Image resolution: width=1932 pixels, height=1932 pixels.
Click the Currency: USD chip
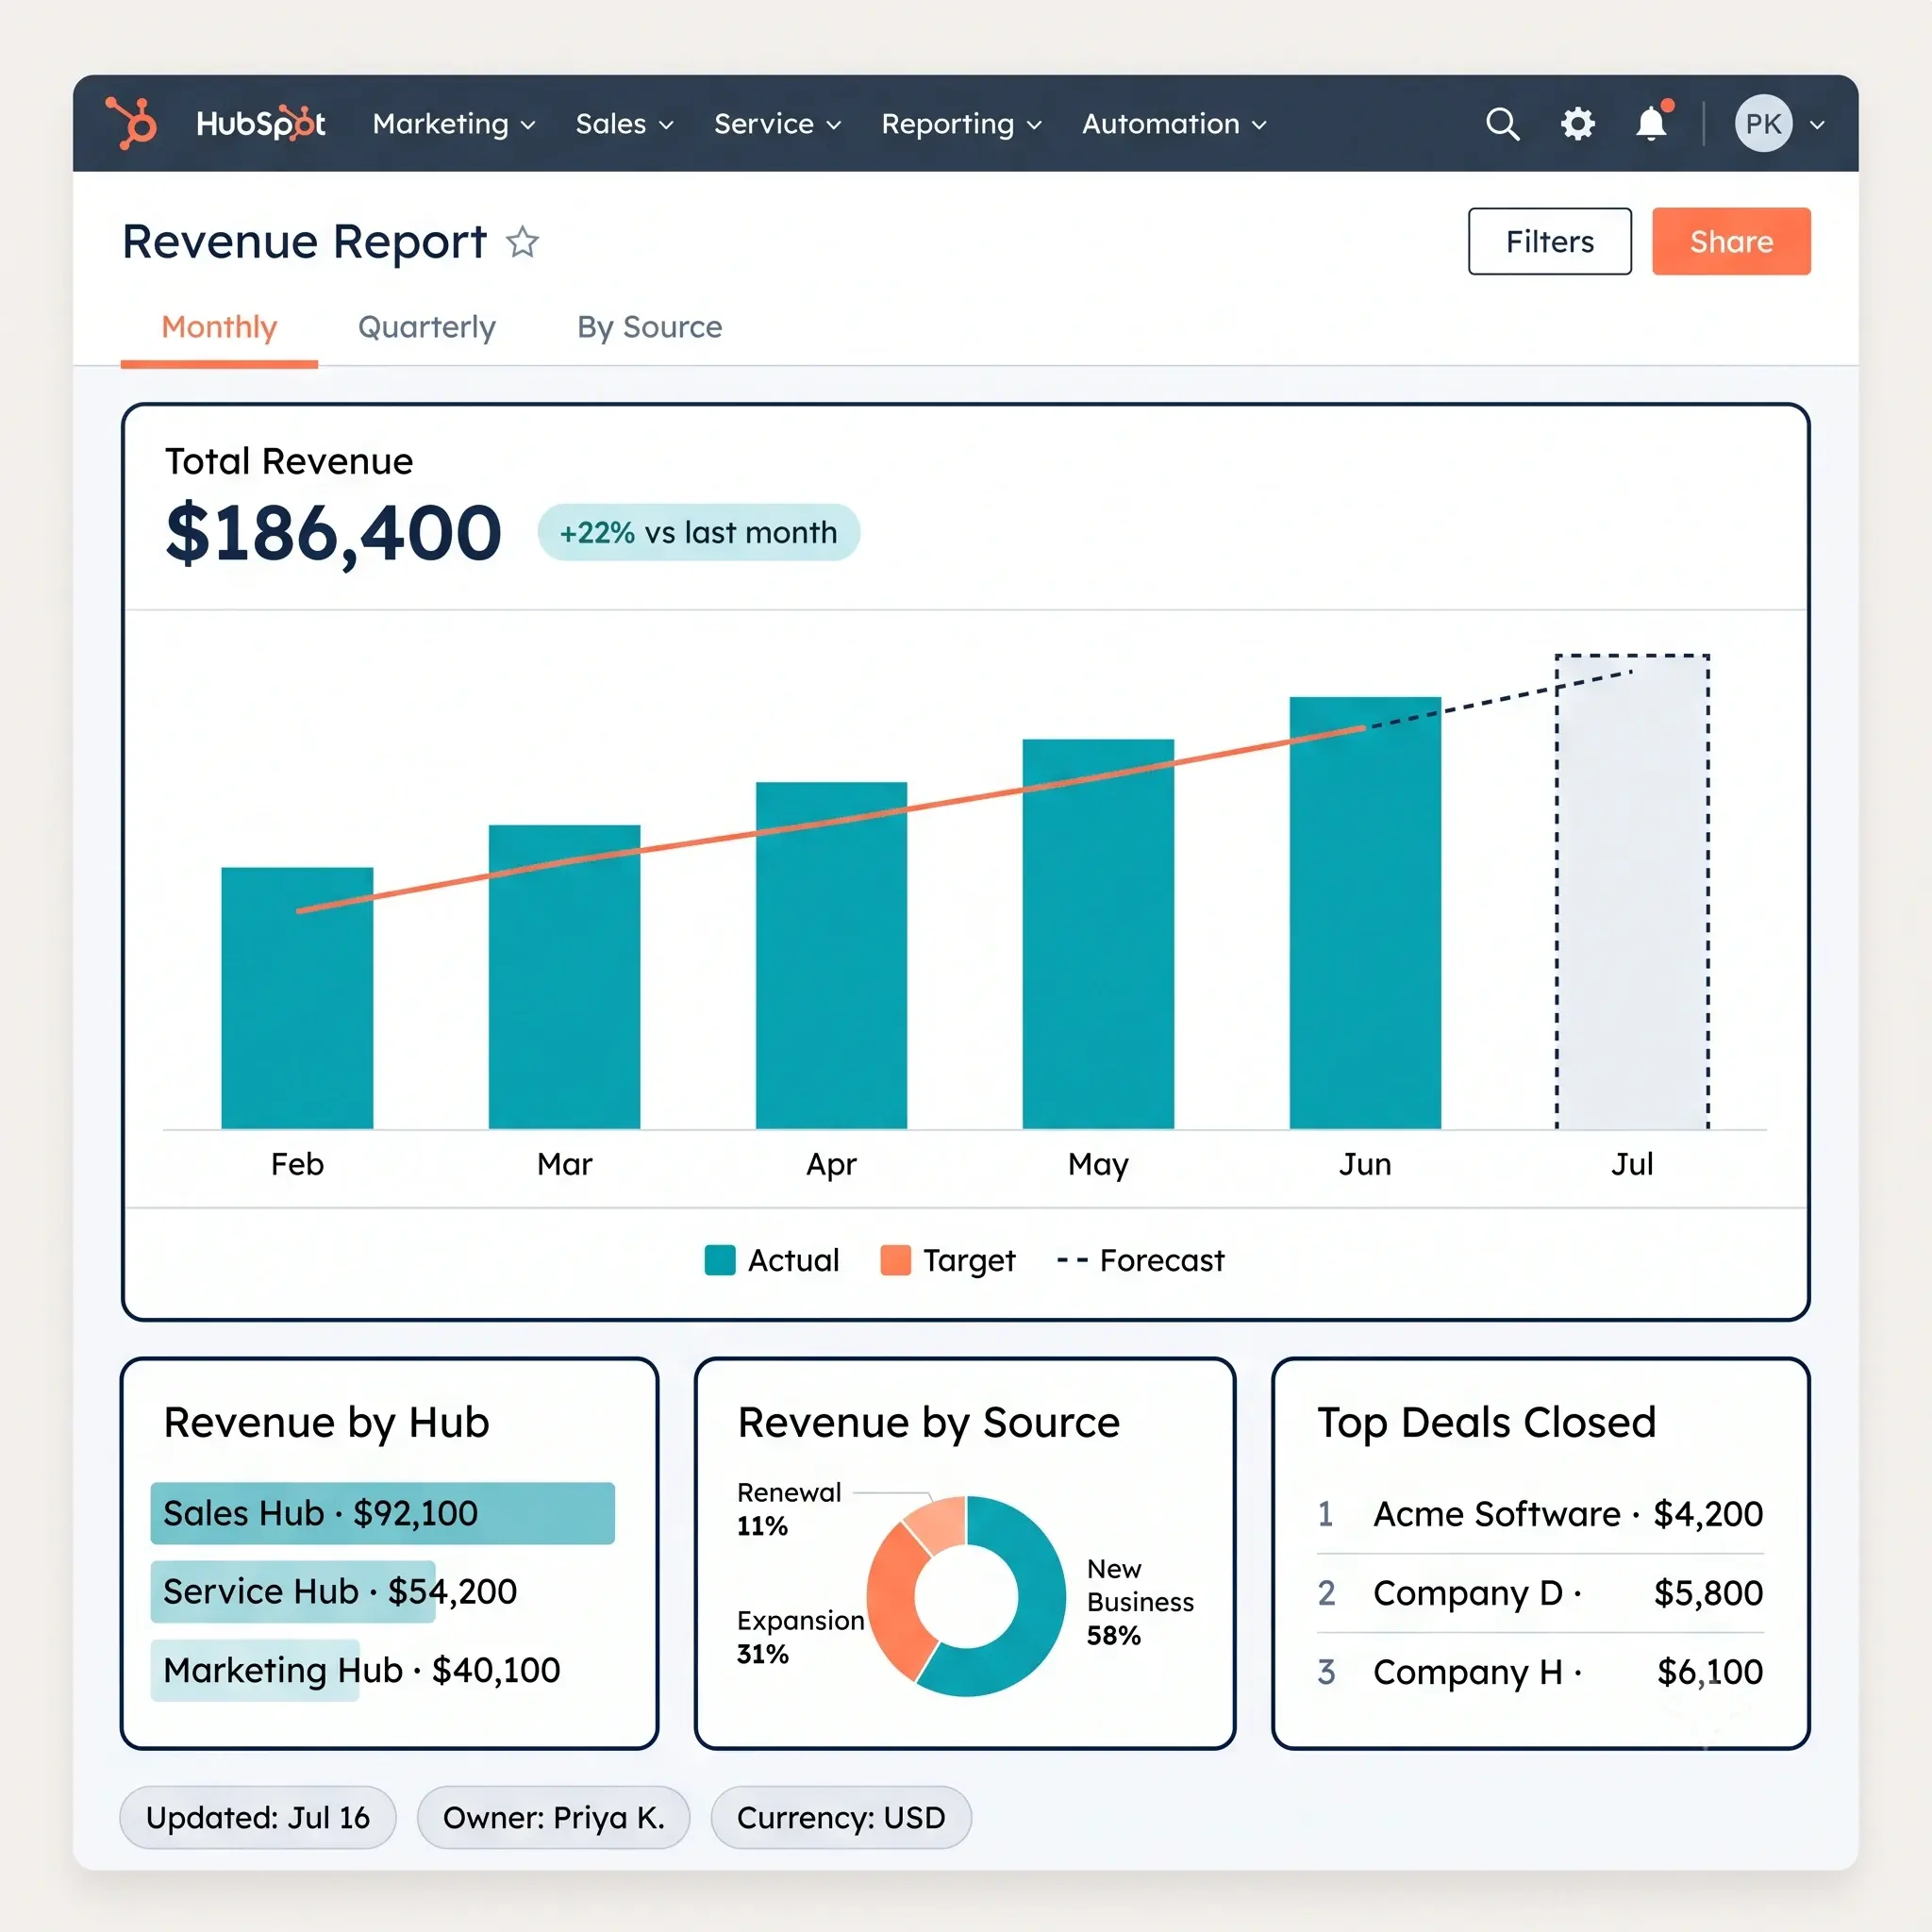tap(841, 1817)
